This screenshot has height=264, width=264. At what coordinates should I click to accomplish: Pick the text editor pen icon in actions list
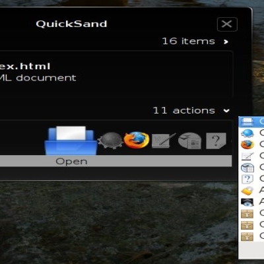(247, 156)
